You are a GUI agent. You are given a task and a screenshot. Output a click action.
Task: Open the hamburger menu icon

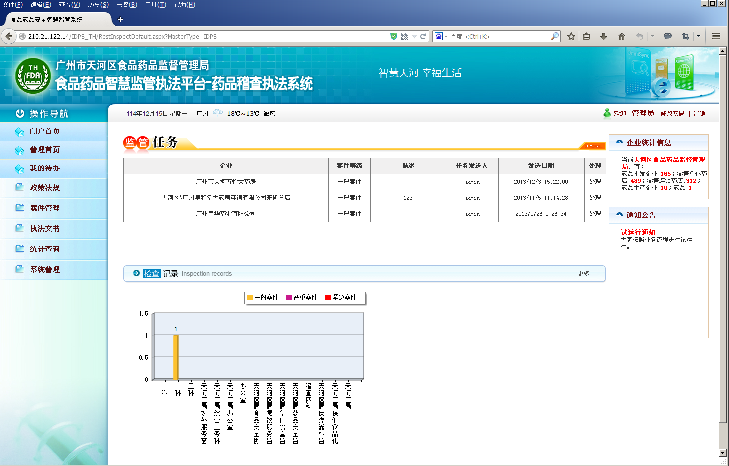(x=716, y=36)
